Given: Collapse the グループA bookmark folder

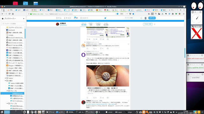Looking at the screenshot, I should [x=7, y=91].
